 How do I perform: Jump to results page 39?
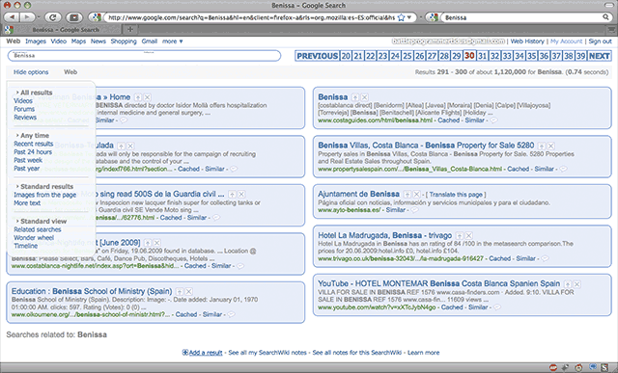[x=581, y=56]
